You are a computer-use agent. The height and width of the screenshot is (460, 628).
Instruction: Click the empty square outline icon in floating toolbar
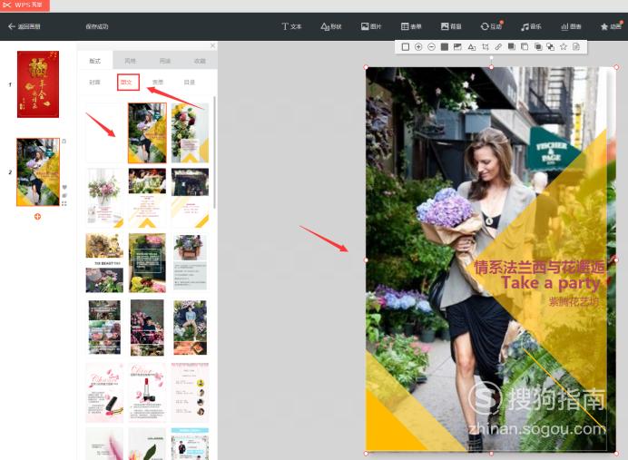pyautogui.click(x=406, y=47)
